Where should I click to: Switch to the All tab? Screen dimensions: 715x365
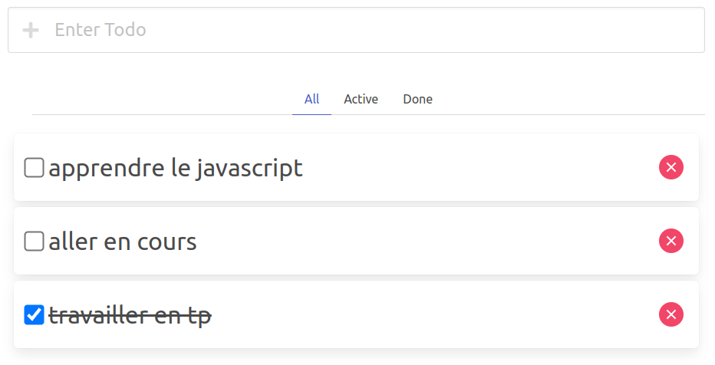tap(311, 99)
